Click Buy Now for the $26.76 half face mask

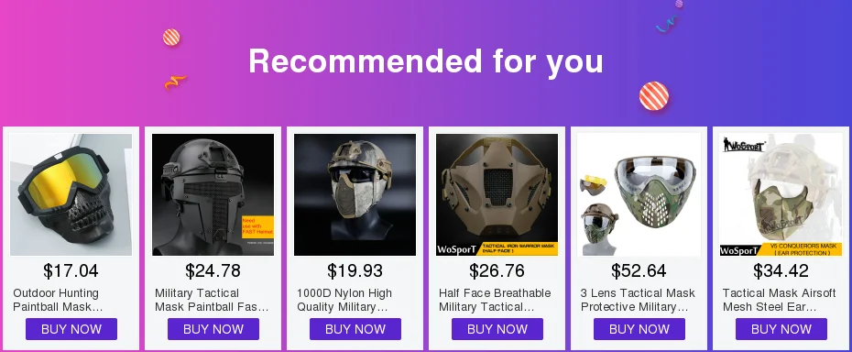(497, 329)
